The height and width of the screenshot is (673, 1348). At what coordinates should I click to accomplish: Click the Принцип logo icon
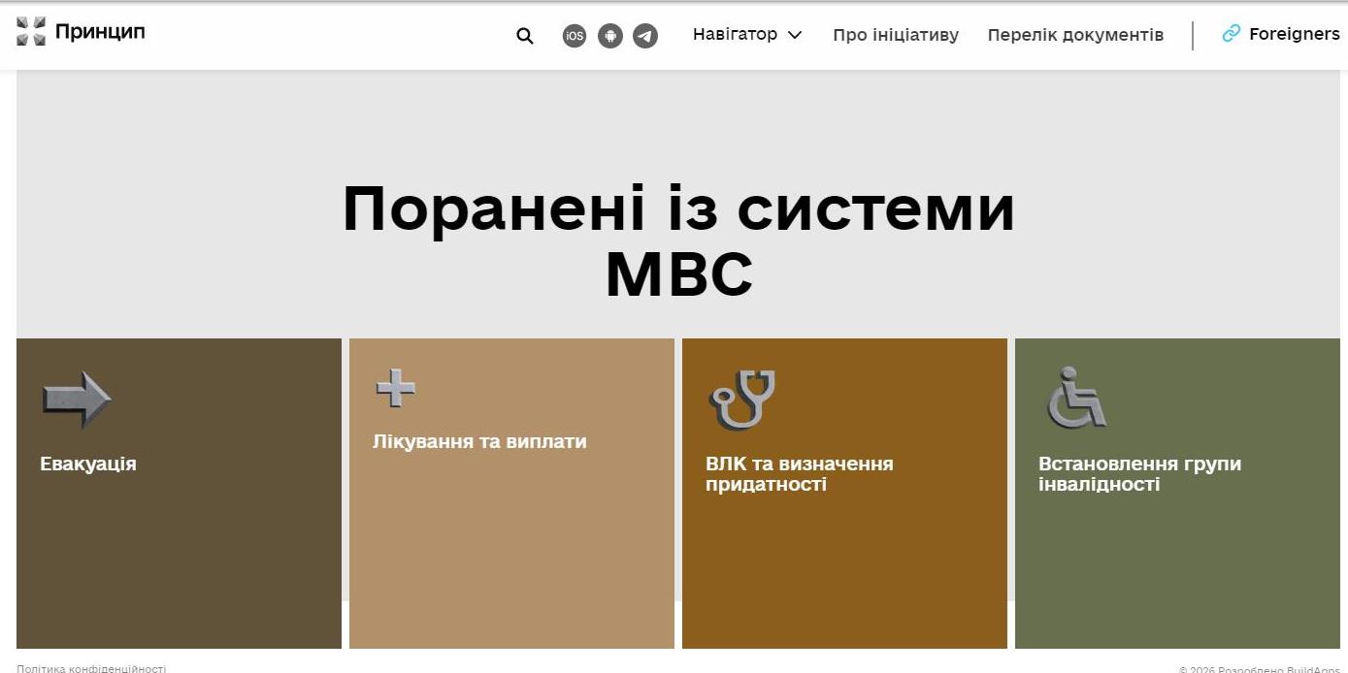coord(31,32)
